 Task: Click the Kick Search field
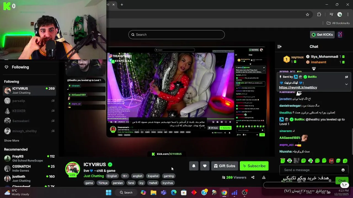click(x=176, y=35)
